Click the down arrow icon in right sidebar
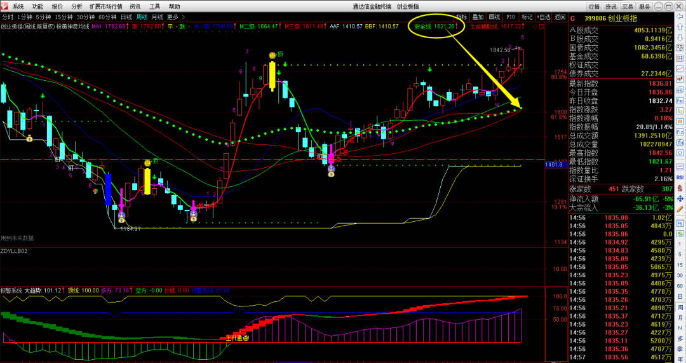 point(680,37)
